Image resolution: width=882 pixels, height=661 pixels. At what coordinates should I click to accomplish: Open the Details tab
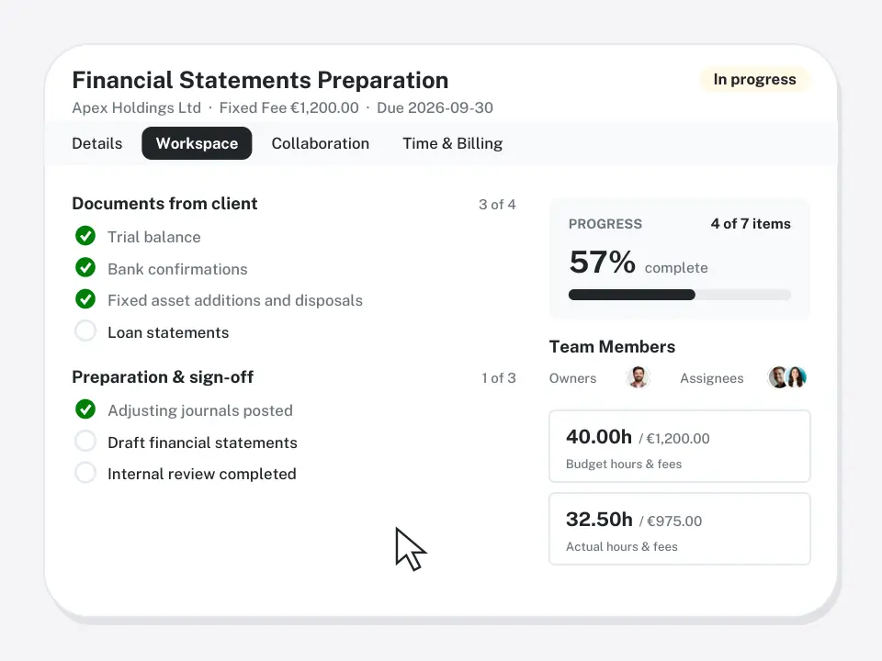pyautogui.click(x=96, y=143)
